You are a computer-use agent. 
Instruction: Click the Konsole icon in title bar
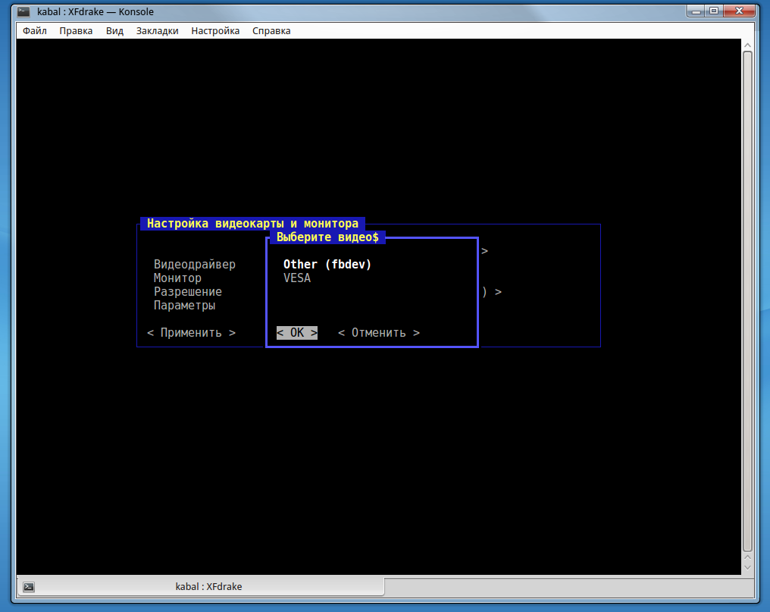point(23,12)
